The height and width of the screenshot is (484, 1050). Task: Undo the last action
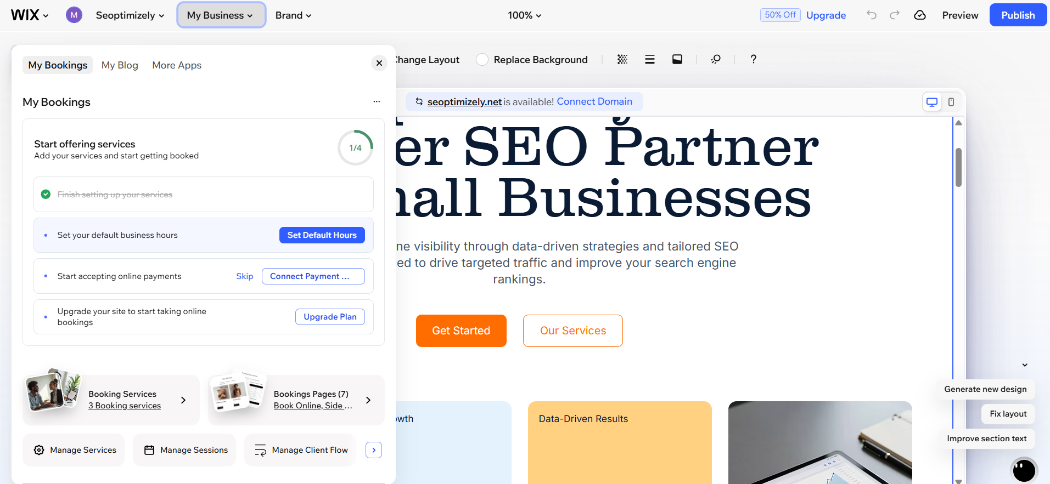point(872,15)
